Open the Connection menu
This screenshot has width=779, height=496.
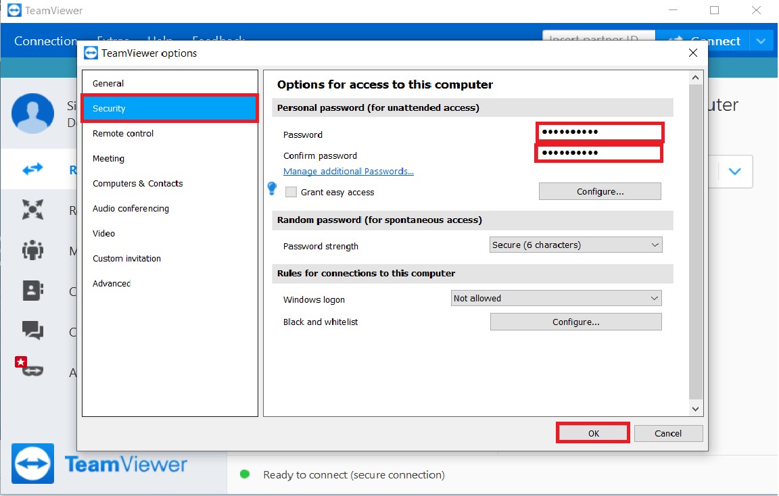[45, 41]
